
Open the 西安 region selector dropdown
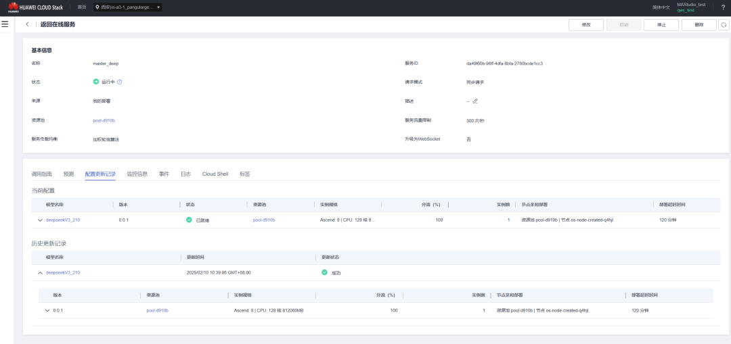pos(127,7)
